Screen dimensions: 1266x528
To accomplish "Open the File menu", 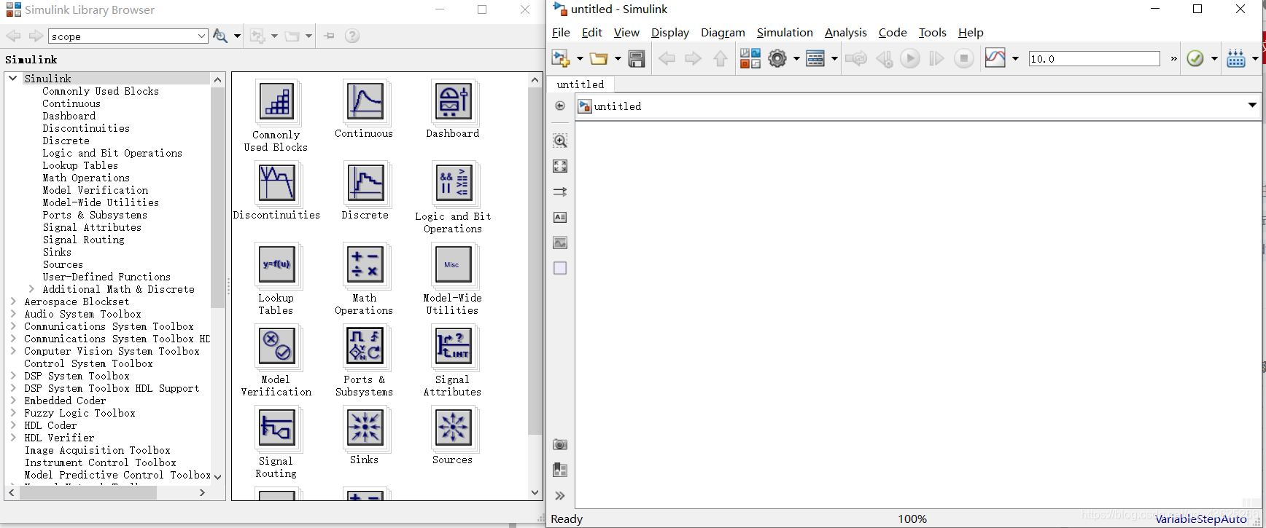I will pyautogui.click(x=561, y=33).
